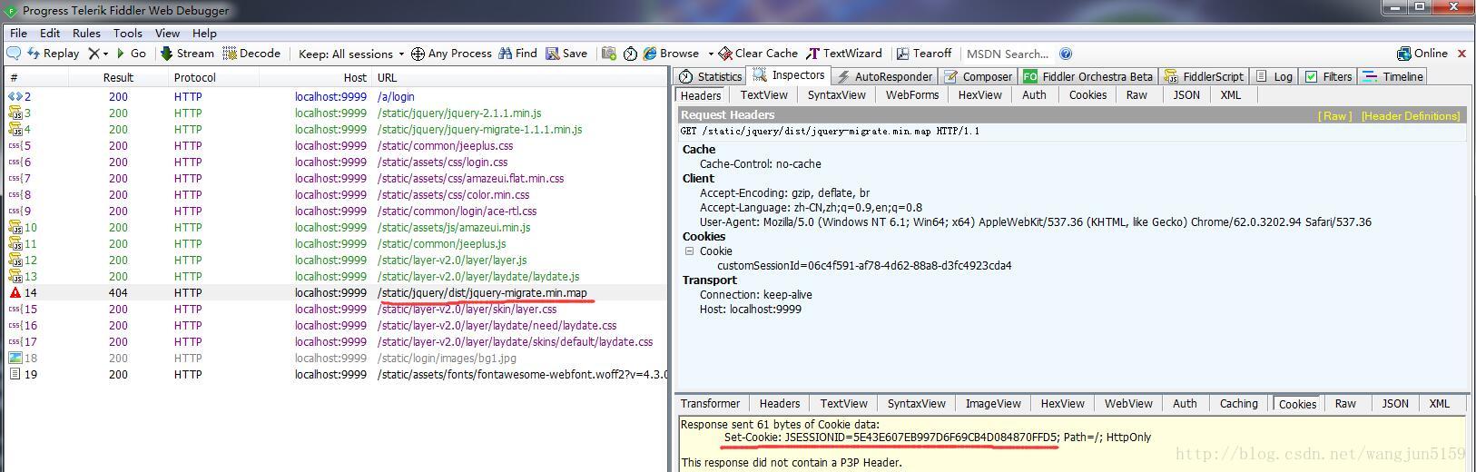Switch to the AutoResponder tab
Image resolution: width=1476 pixels, height=472 pixels.
[x=884, y=76]
